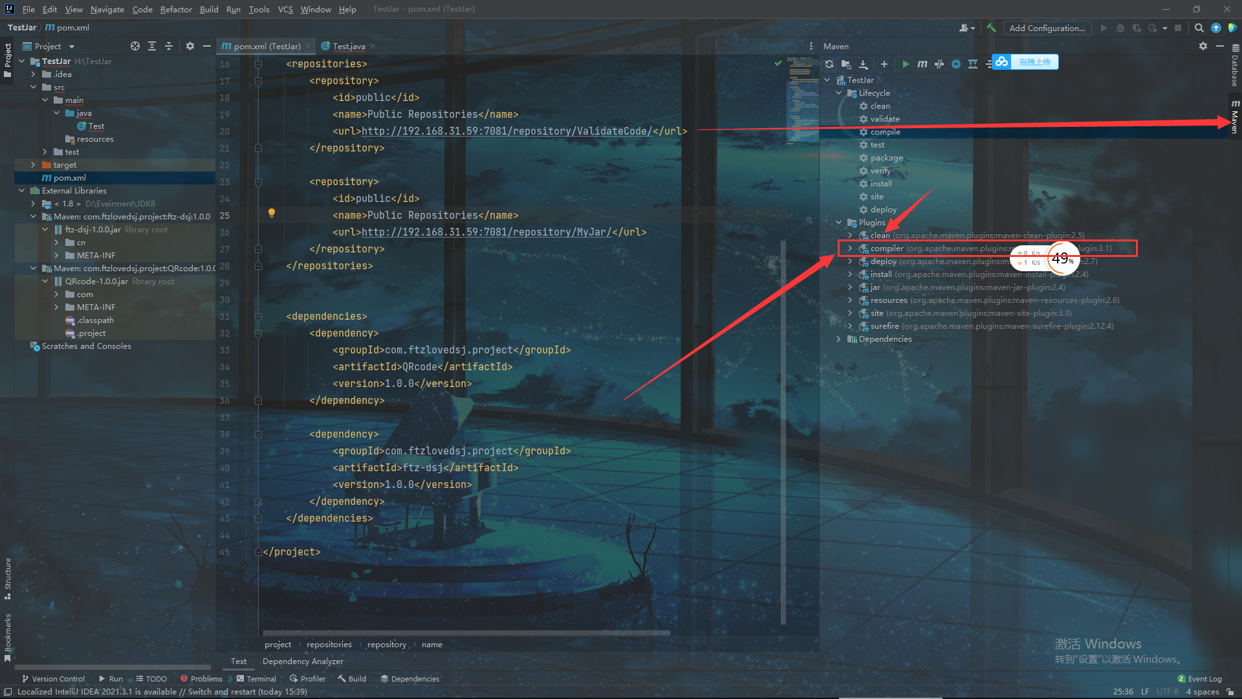The height and width of the screenshot is (699, 1242).
Task: Expand surefire plugin node
Action: 851,326
